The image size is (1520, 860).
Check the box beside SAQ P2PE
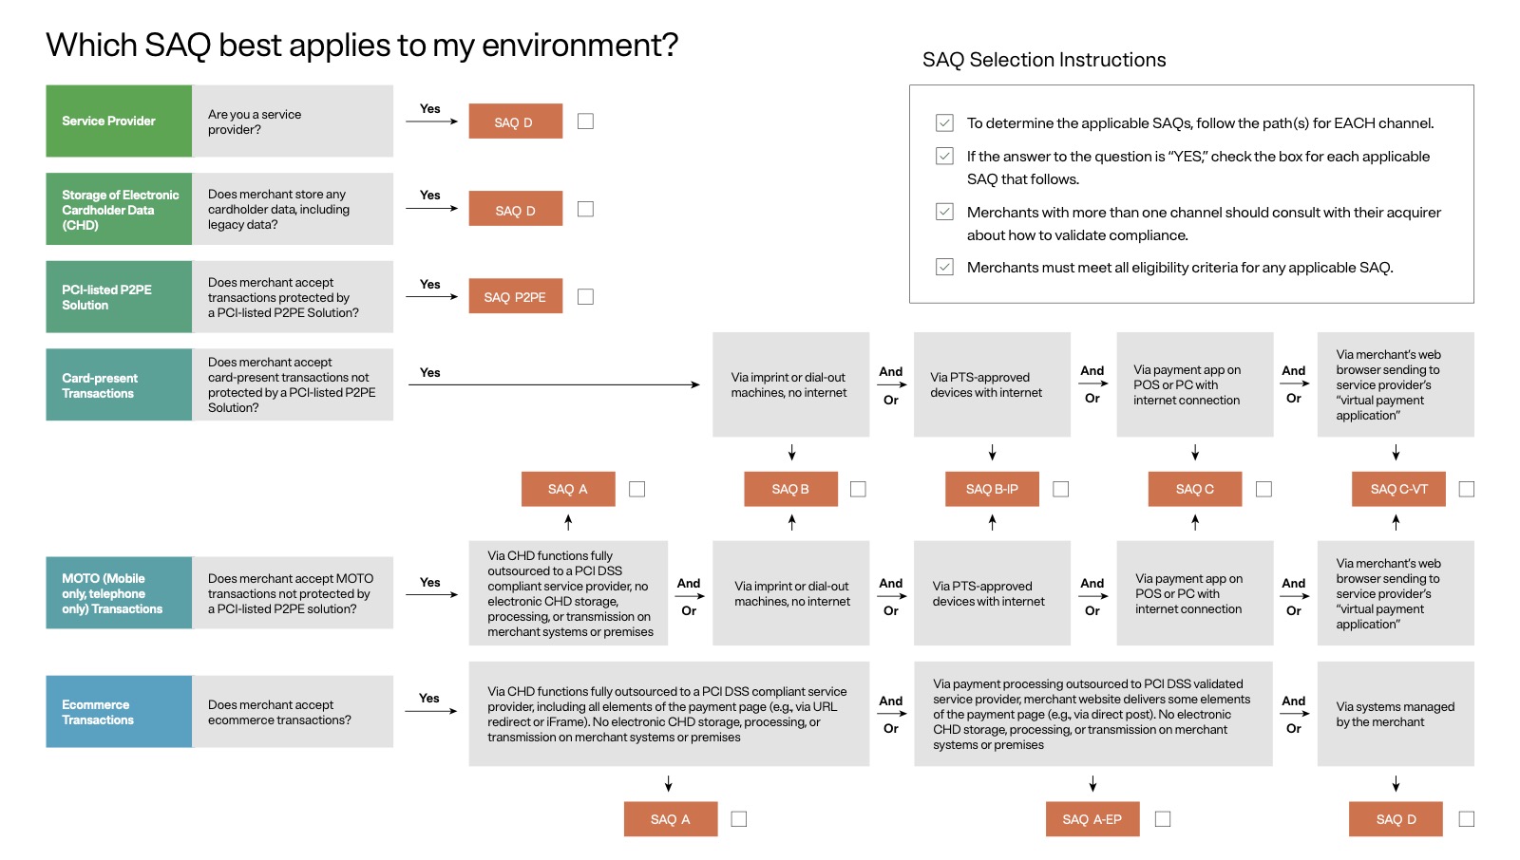click(x=585, y=297)
